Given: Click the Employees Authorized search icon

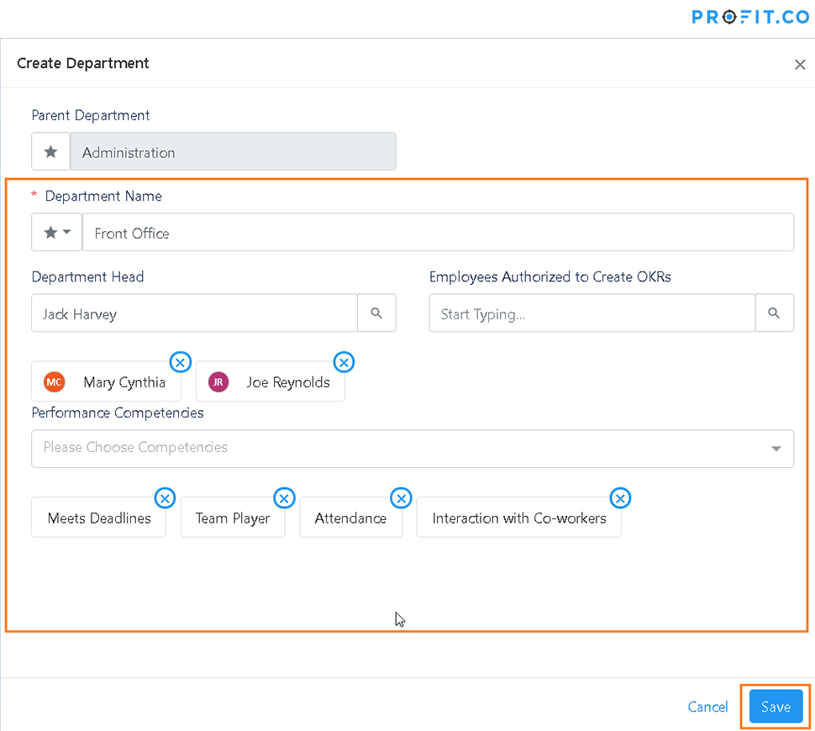Looking at the screenshot, I should (774, 313).
